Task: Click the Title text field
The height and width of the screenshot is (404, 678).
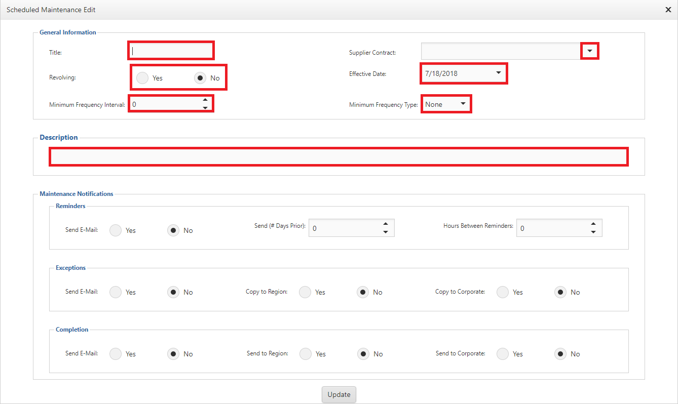Action: pos(171,51)
